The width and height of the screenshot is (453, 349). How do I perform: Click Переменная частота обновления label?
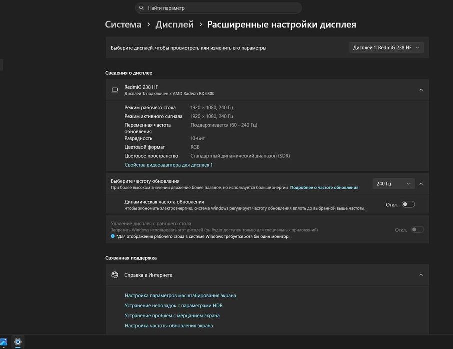coord(147,128)
